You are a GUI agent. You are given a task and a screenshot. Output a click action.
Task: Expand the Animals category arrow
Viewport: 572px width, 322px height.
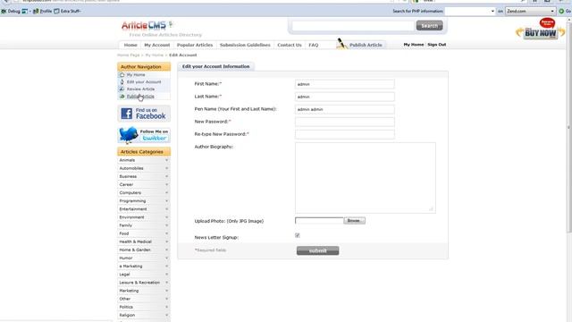167,160
